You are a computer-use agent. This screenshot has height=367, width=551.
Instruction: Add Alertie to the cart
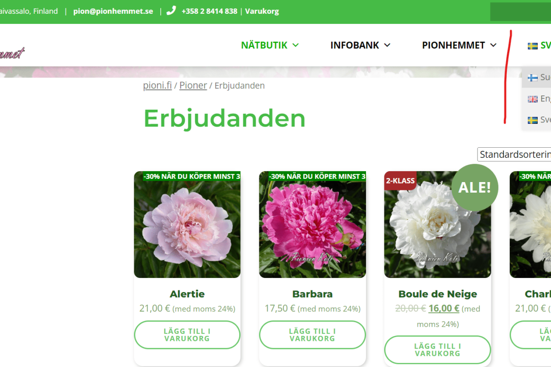187,335
